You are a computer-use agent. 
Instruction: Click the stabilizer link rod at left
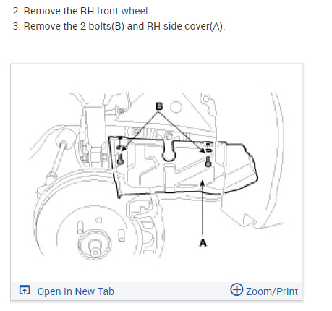pyautogui.click(x=57, y=161)
